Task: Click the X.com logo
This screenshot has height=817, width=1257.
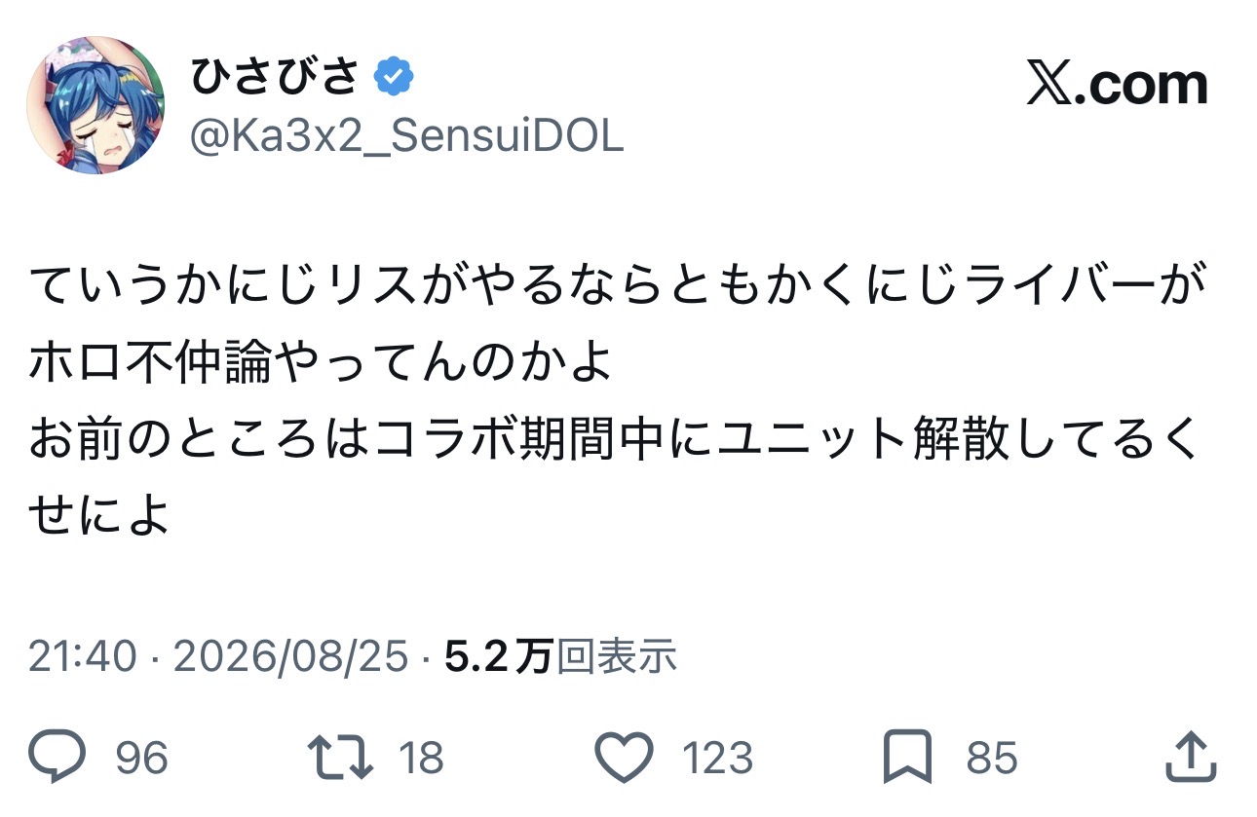Action: point(1118,86)
